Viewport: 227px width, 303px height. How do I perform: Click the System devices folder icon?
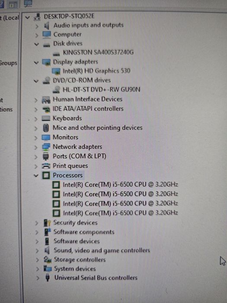point(48,268)
